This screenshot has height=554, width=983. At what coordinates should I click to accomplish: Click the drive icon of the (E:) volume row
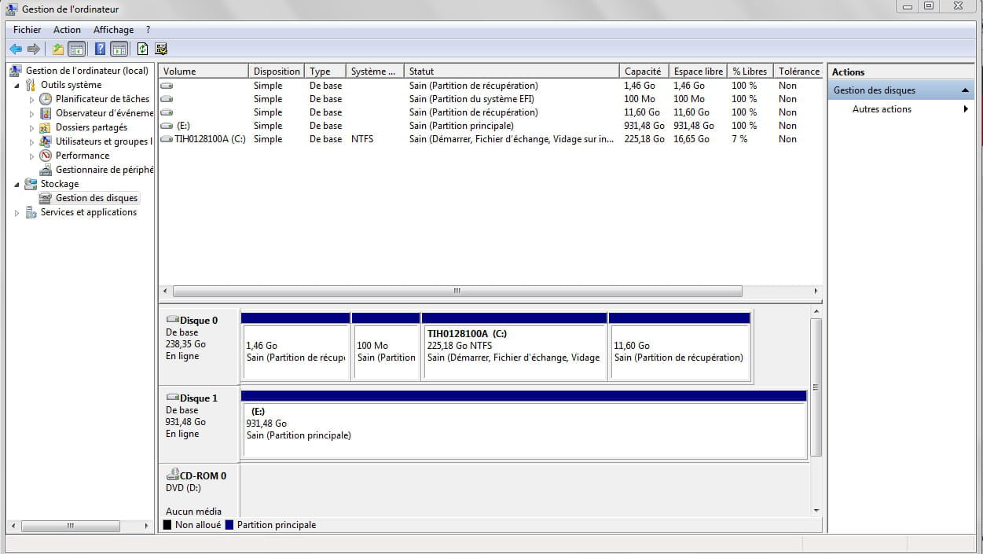click(x=167, y=126)
